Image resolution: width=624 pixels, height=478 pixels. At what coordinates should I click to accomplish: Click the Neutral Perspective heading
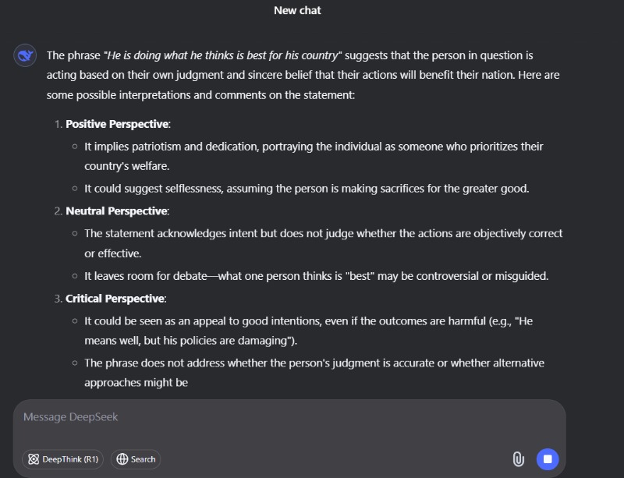click(118, 211)
